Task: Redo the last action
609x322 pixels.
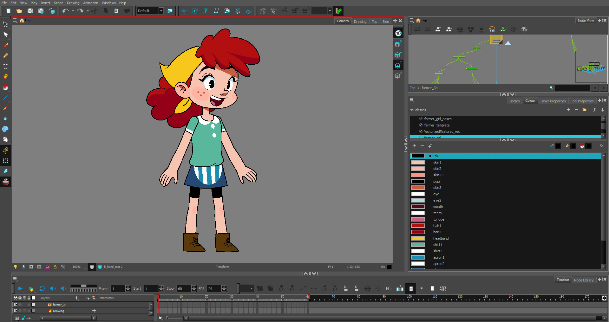Action: (x=80, y=11)
